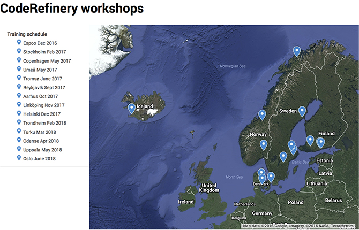Click the Copenhagen marker east of Denmark
359x230 pixels.
(x=271, y=176)
